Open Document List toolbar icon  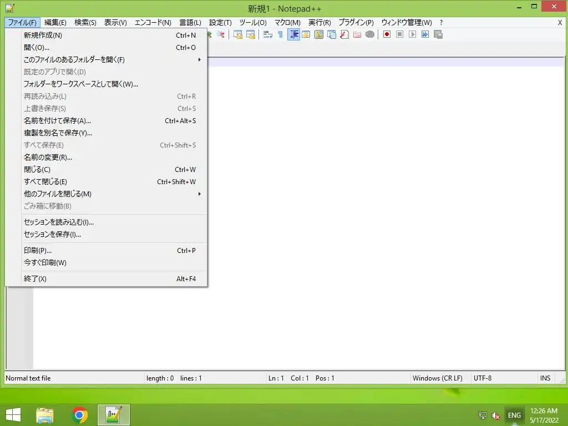click(x=332, y=34)
